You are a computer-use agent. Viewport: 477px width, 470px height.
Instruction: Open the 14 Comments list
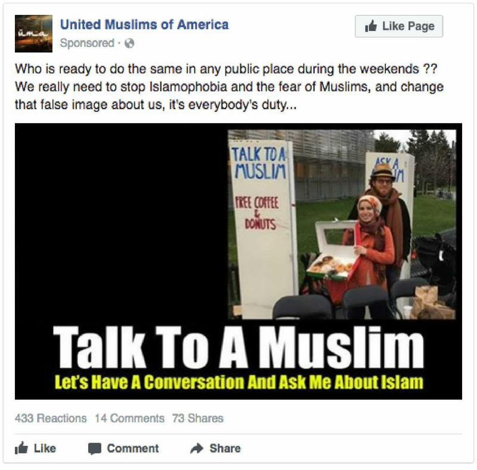click(x=129, y=418)
